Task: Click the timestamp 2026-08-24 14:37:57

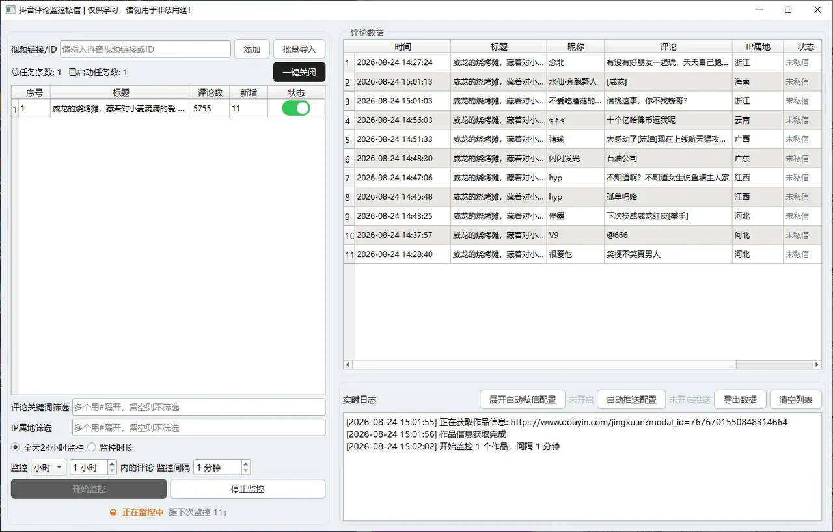Action: point(403,235)
